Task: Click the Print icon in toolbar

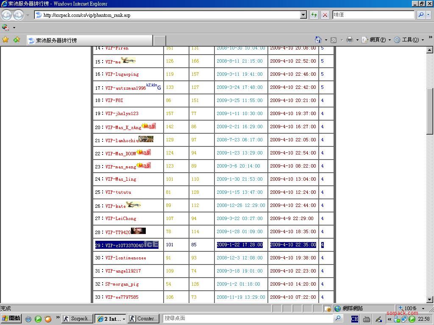Action: click(x=349, y=40)
